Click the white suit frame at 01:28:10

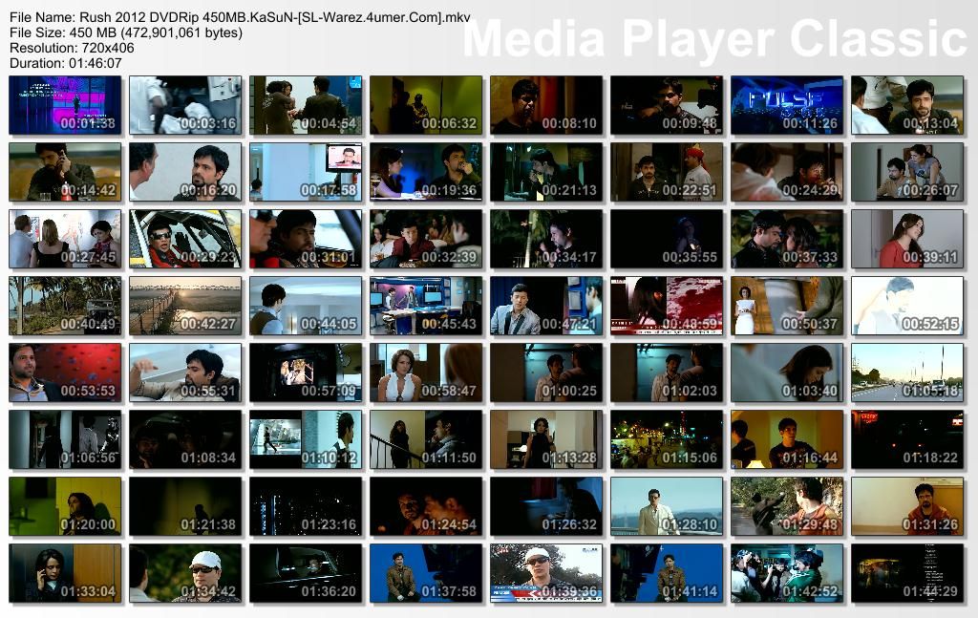[x=667, y=506]
